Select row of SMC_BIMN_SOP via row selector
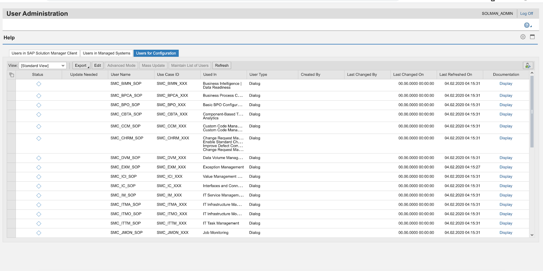 tap(11, 85)
